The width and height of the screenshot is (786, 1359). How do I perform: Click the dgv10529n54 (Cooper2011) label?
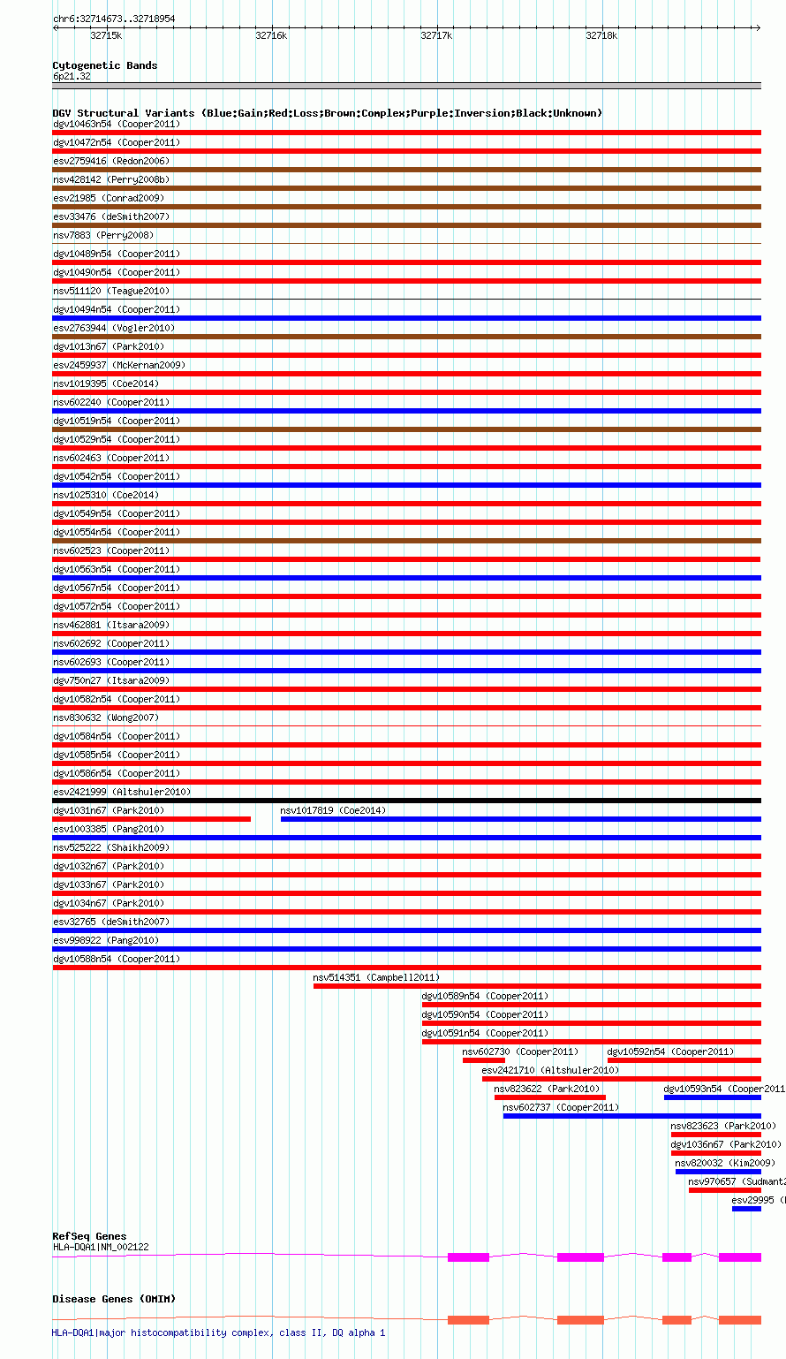click(x=117, y=439)
